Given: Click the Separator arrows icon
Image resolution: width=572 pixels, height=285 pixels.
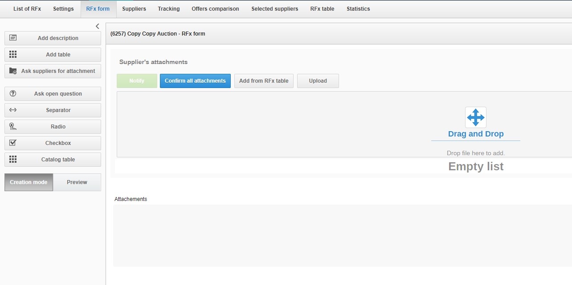Looking at the screenshot, I should point(13,110).
